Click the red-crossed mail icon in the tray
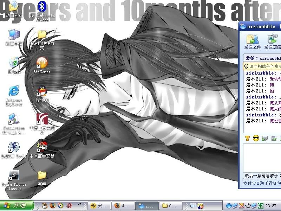Viewport: 281px width, 211px height. pos(242,206)
